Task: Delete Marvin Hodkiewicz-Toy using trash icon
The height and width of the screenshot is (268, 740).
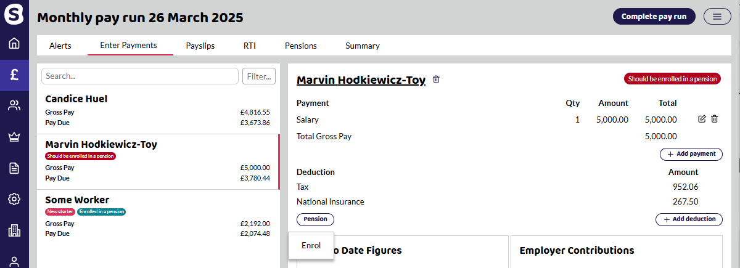Action: pos(437,79)
